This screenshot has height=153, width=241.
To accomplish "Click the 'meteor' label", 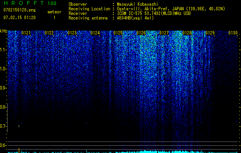I will pos(54,12).
